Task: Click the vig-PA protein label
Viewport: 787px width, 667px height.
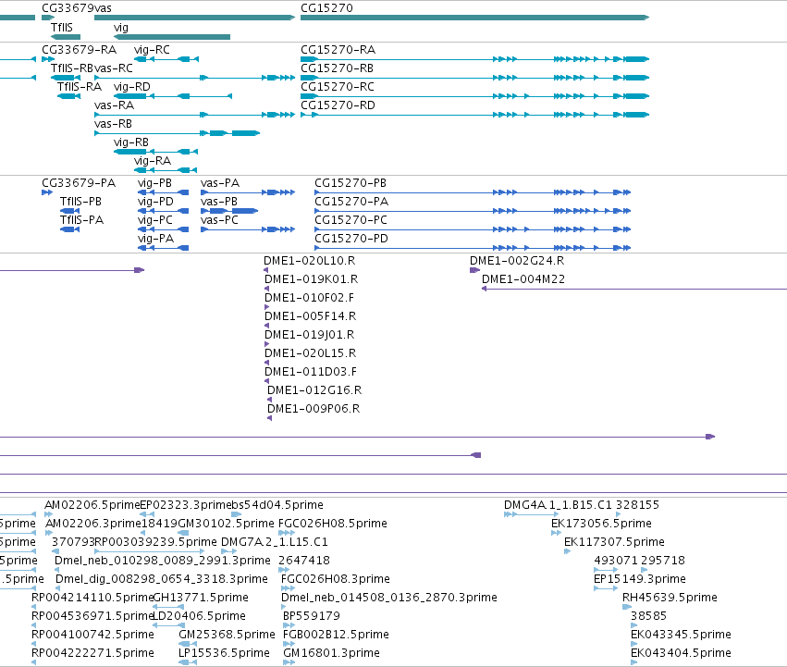Action: click(x=155, y=239)
